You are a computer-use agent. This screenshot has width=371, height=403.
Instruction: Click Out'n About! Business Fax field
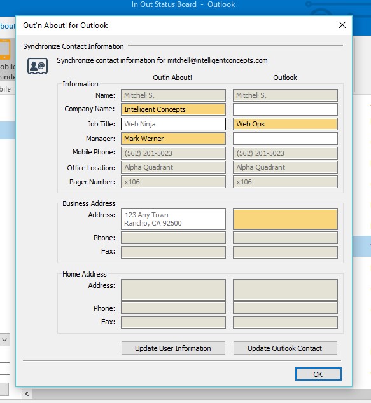(x=173, y=252)
